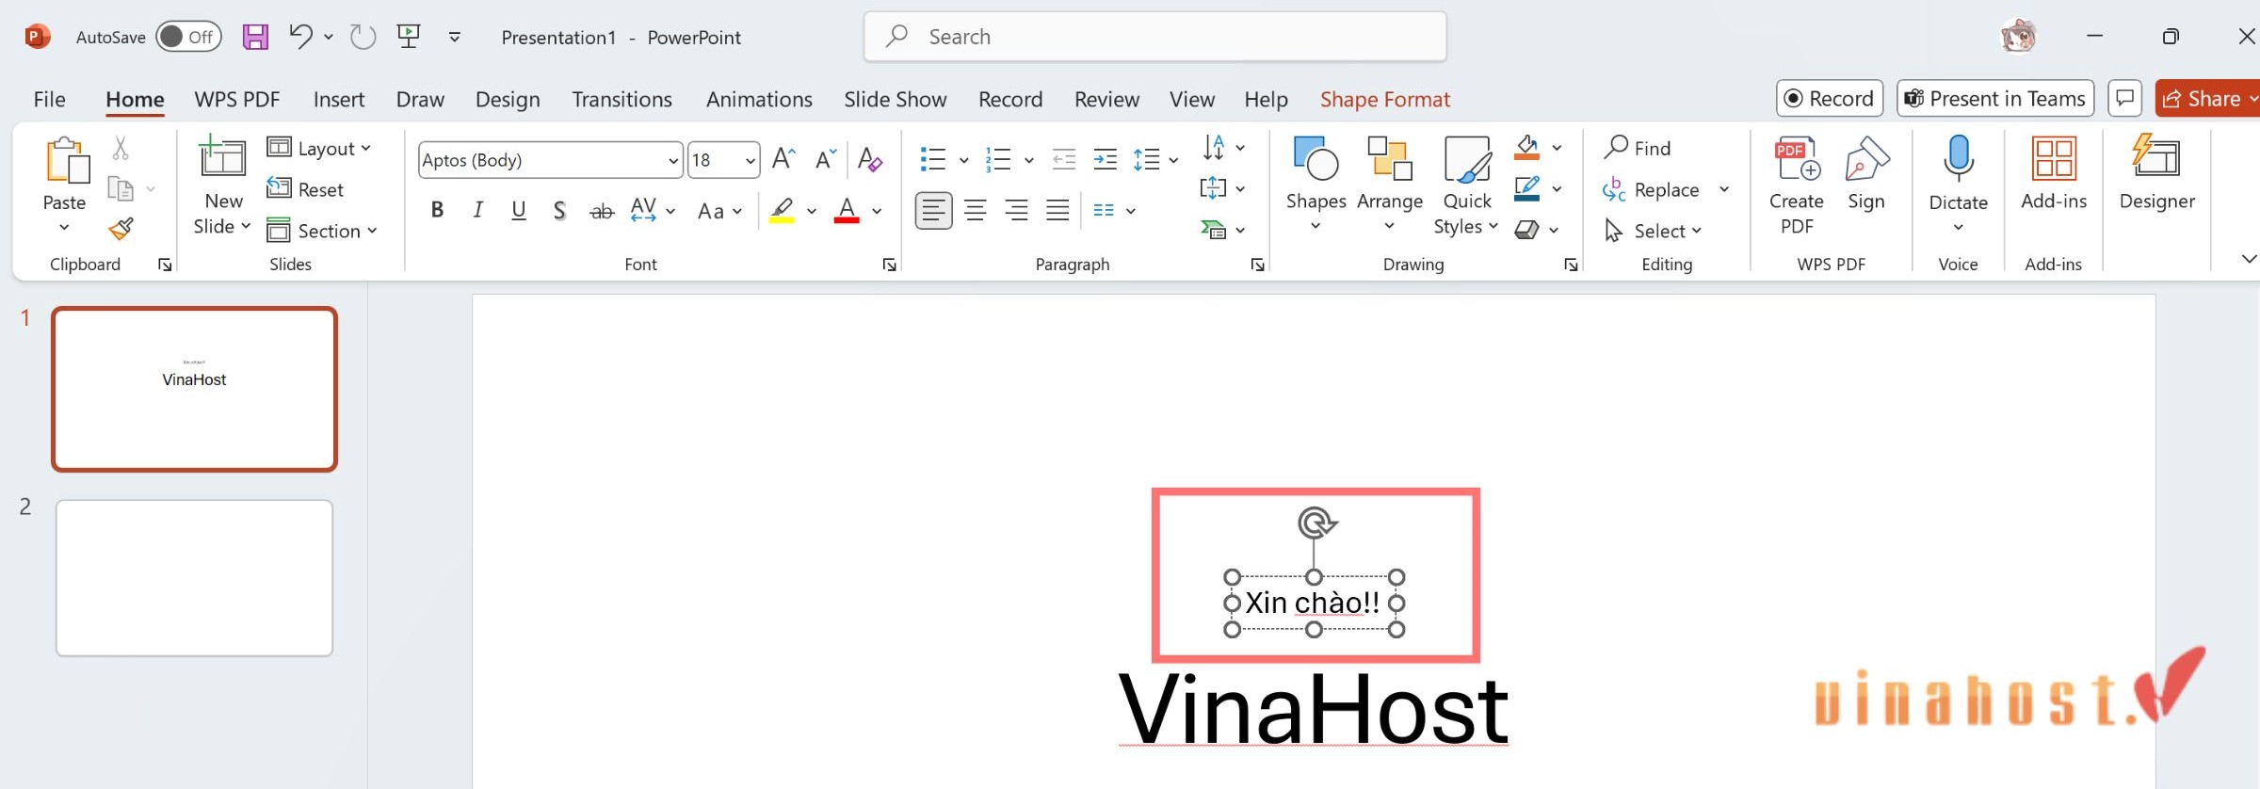Switch to the Design tab
Image resolution: width=2260 pixels, height=789 pixels.
[508, 99]
